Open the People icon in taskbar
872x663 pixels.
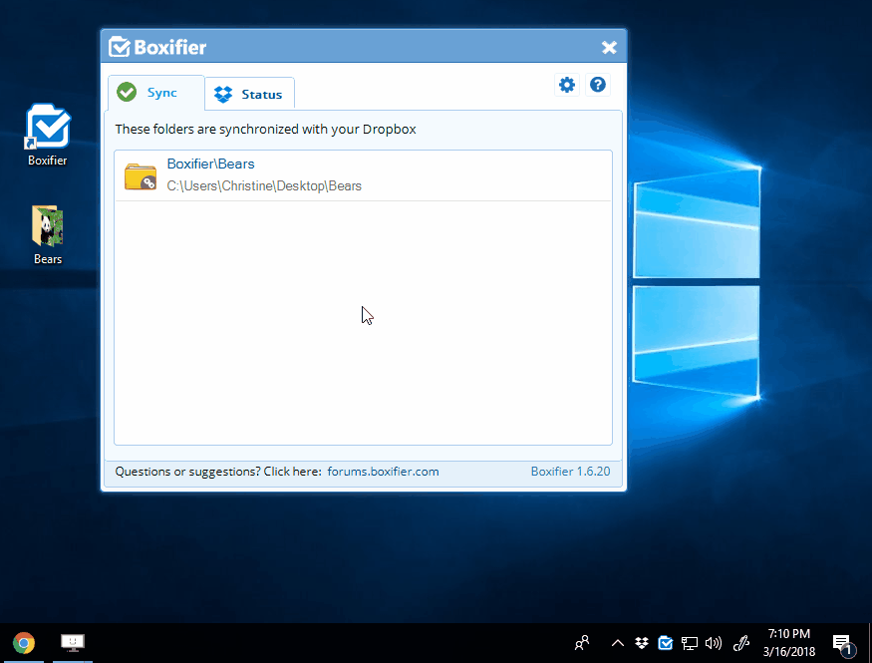[582, 643]
